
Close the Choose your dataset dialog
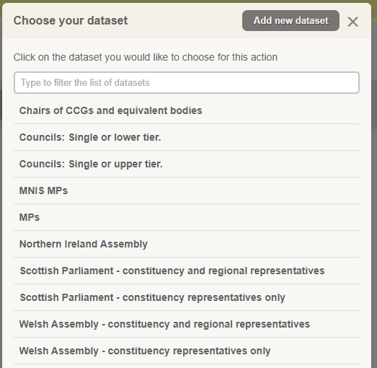(x=352, y=22)
